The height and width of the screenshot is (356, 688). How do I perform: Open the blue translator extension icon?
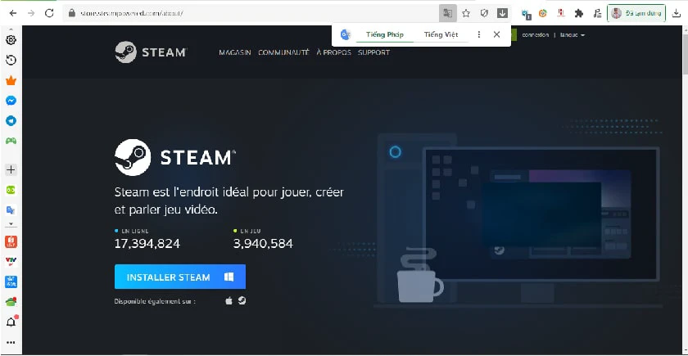526,14
